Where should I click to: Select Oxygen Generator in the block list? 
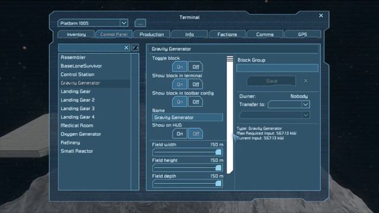click(x=94, y=134)
